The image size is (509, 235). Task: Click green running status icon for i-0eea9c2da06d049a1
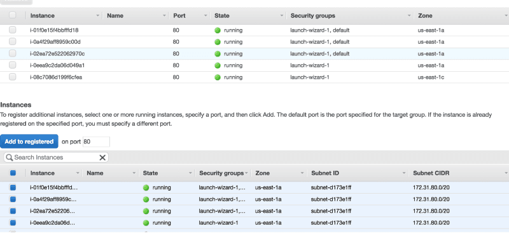pos(218,65)
